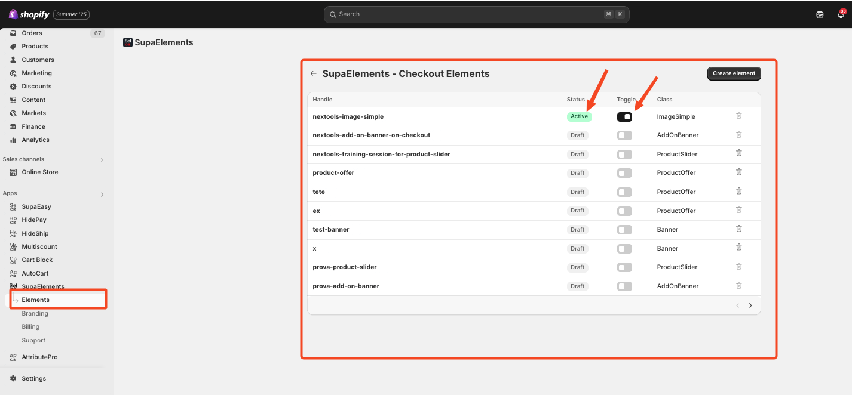Image resolution: width=852 pixels, height=395 pixels.
Task: Open the nextools-image-simple element handle
Action: pos(348,116)
